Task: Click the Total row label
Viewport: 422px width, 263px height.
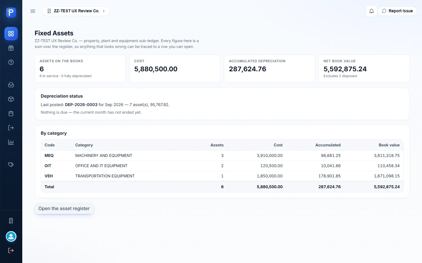Action: click(x=49, y=187)
